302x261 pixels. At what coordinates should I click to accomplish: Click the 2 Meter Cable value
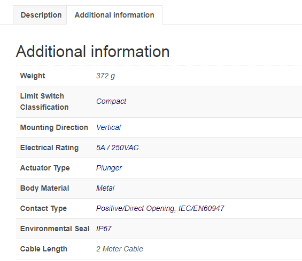coord(120,249)
